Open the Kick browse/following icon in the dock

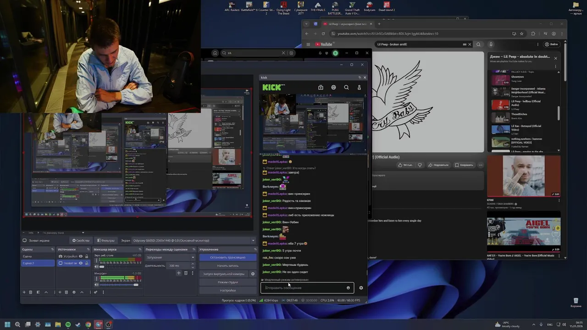[x=321, y=88]
